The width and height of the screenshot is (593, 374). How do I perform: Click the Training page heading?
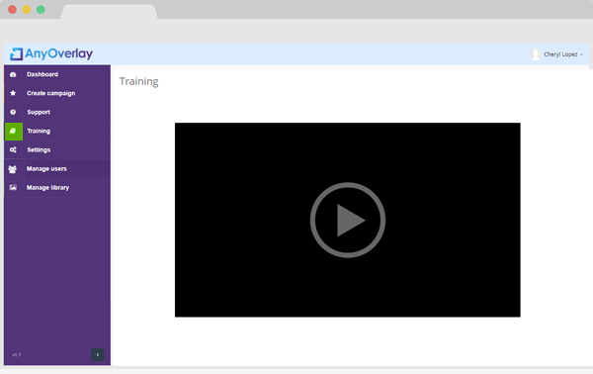point(138,82)
